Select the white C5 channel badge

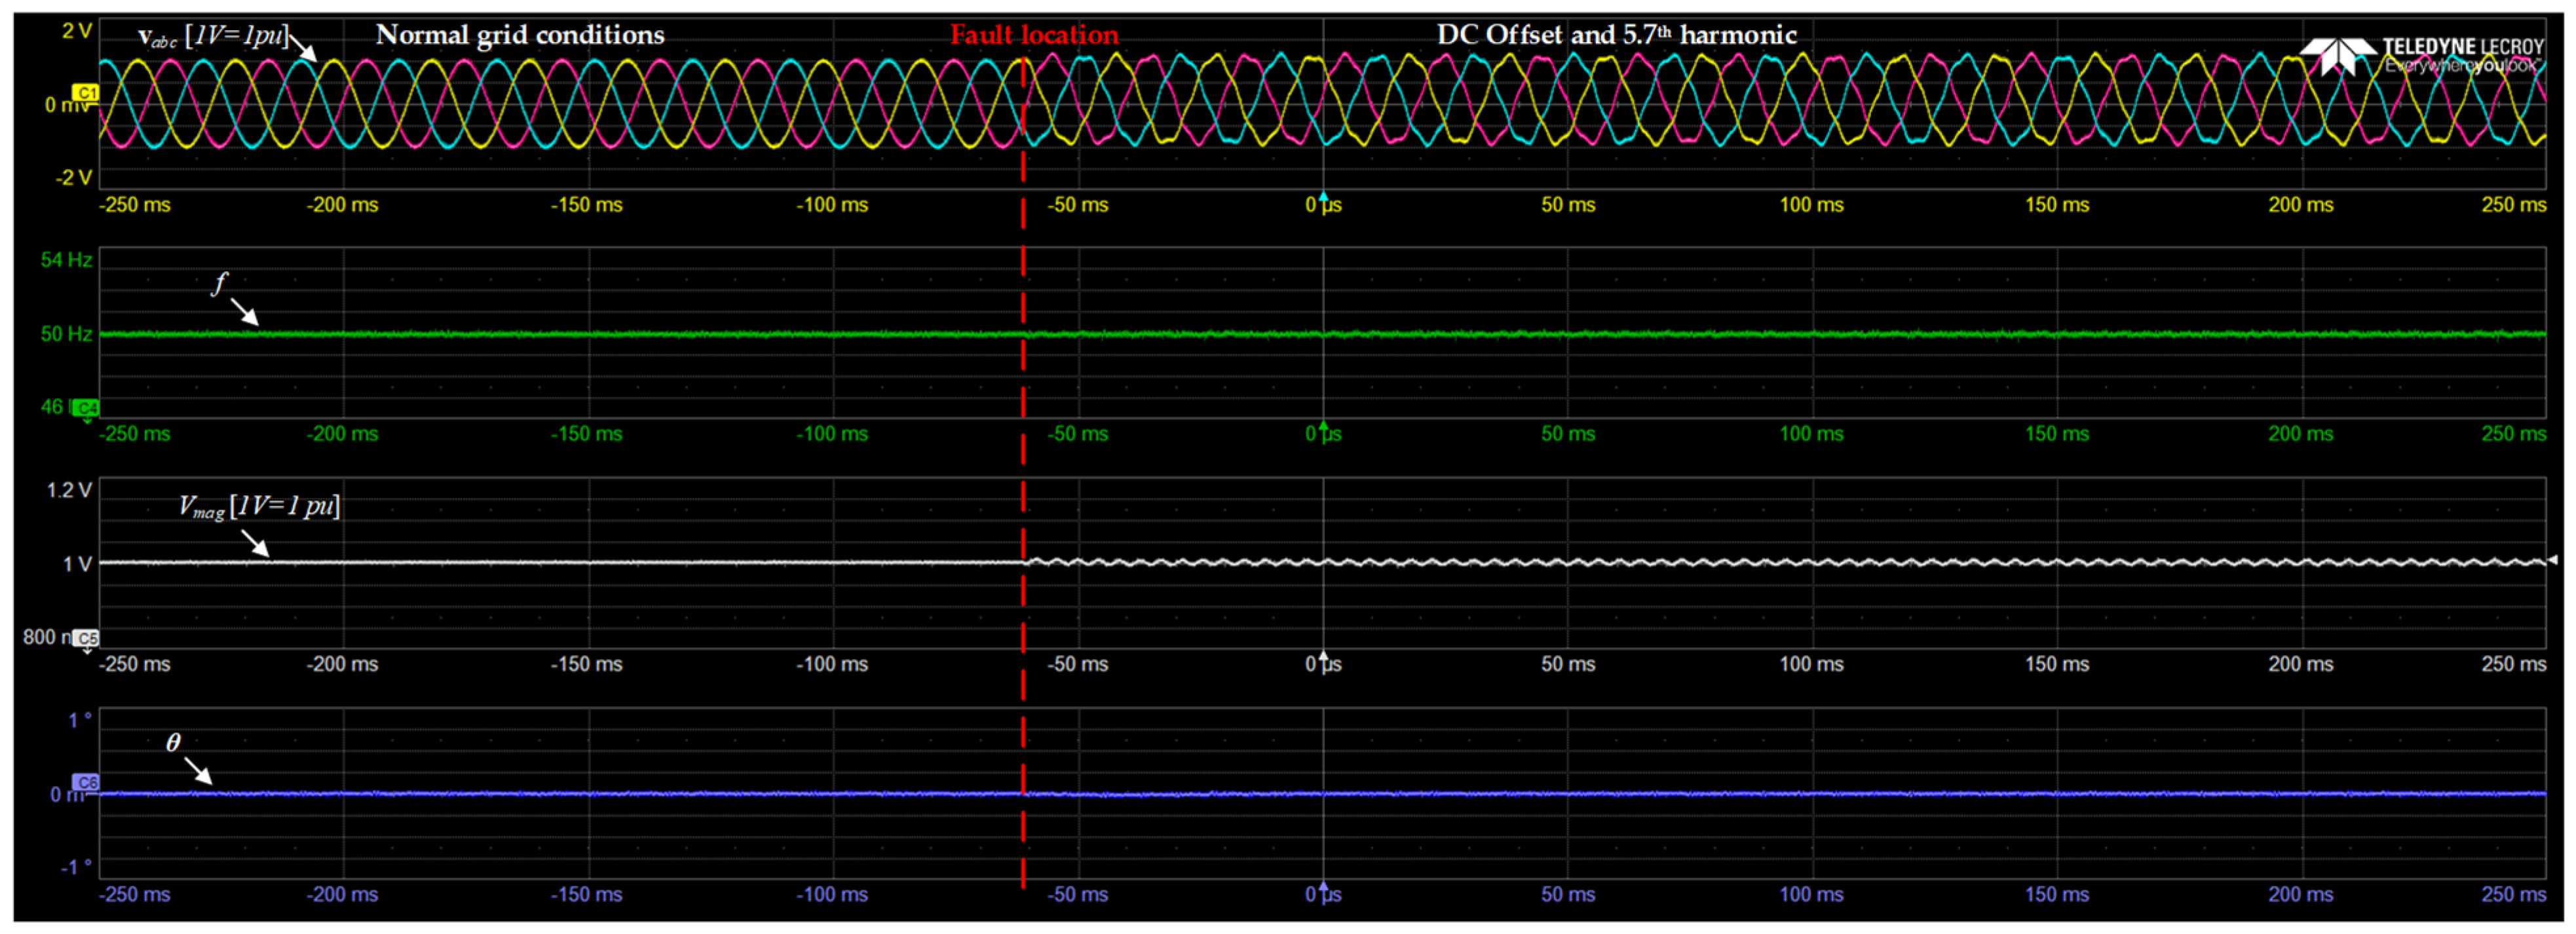(x=87, y=637)
